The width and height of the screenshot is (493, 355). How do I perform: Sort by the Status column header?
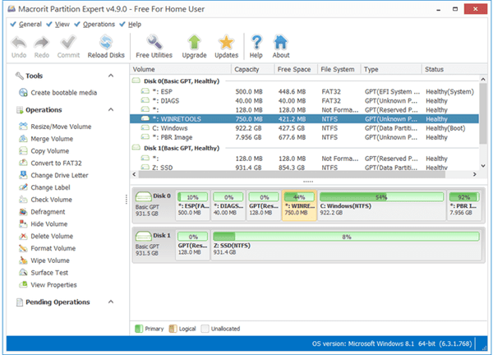point(454,69)
